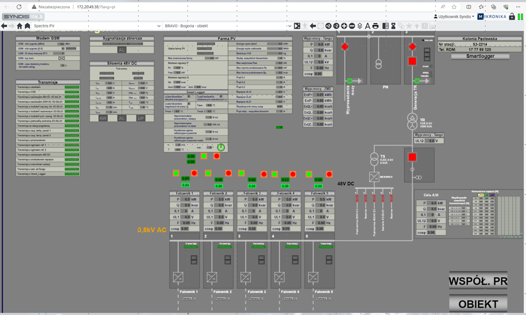This screenshot has height=315, width=526.
Task: Click the printer icon in toolbar
Action: point(375,26)
